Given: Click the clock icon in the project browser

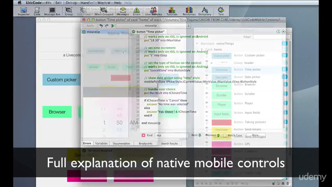Looking at the screenshot, I should (278, 31).
